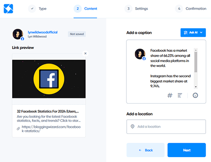Expand the Ask AI dropdown chevron
Viewport: 211px width, 162px height.
201,32
